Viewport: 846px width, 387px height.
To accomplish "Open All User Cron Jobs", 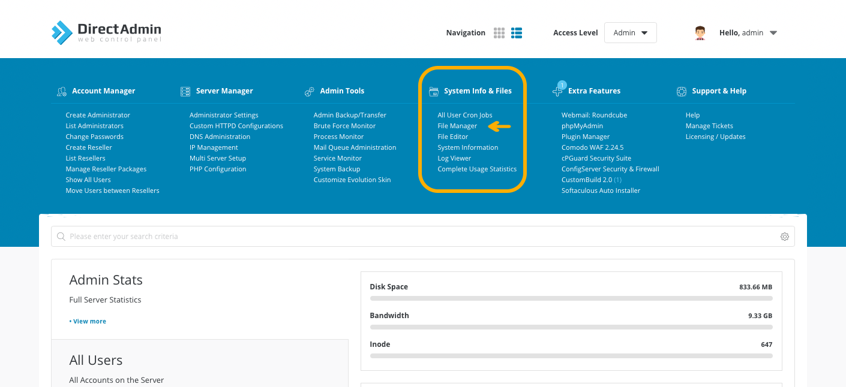I will (x=465, y=115).
